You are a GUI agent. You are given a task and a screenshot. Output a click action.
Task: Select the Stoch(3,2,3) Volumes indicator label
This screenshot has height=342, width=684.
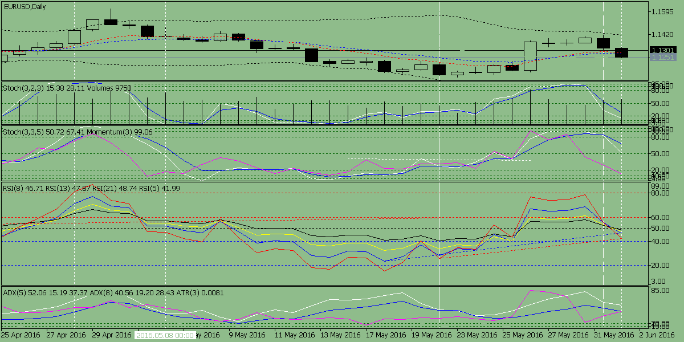(67, 88)
